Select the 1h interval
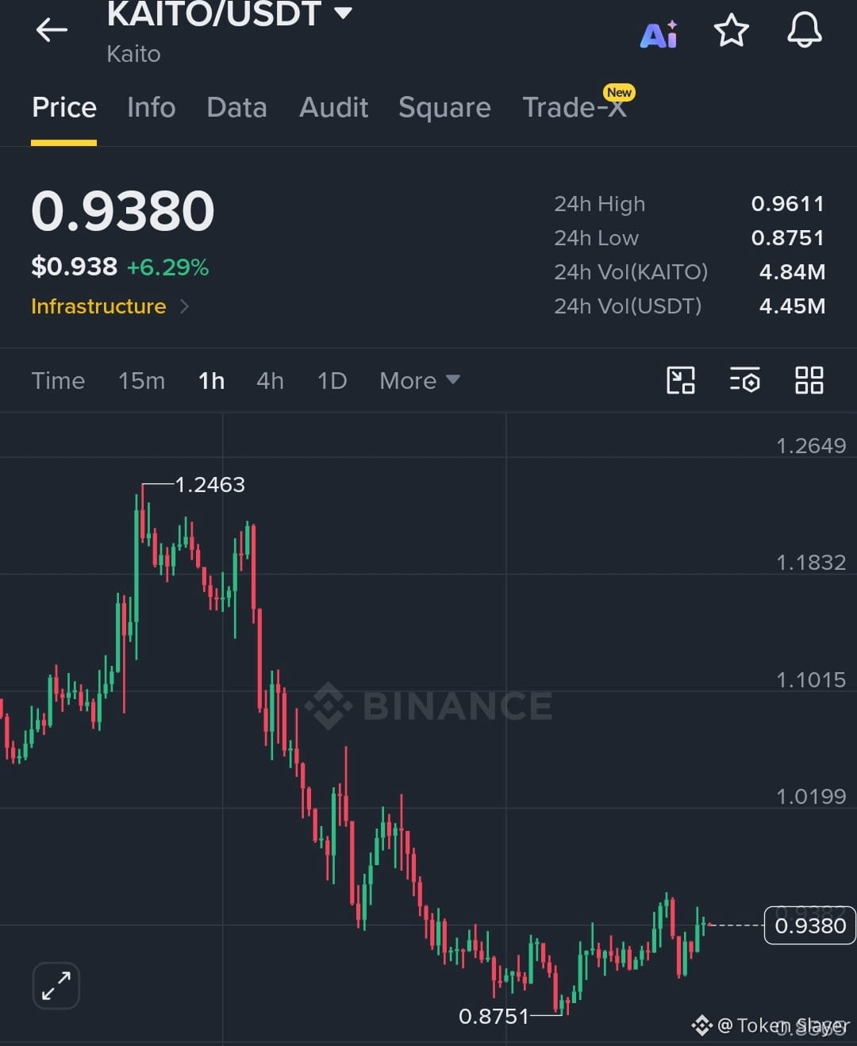The image size is (857, 1046). coord(211,381)
